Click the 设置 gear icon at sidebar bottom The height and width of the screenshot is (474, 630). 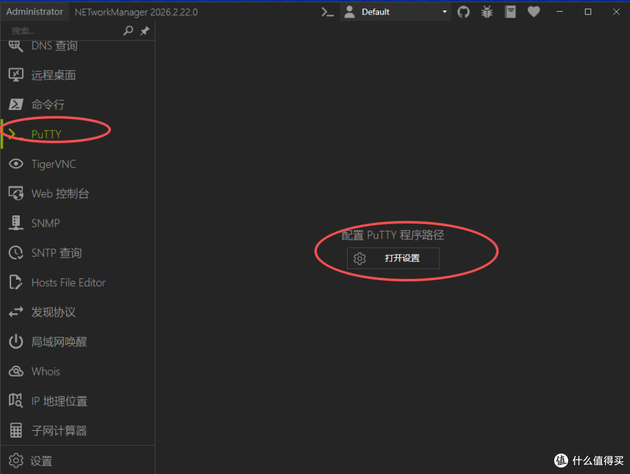pos(16,461)
